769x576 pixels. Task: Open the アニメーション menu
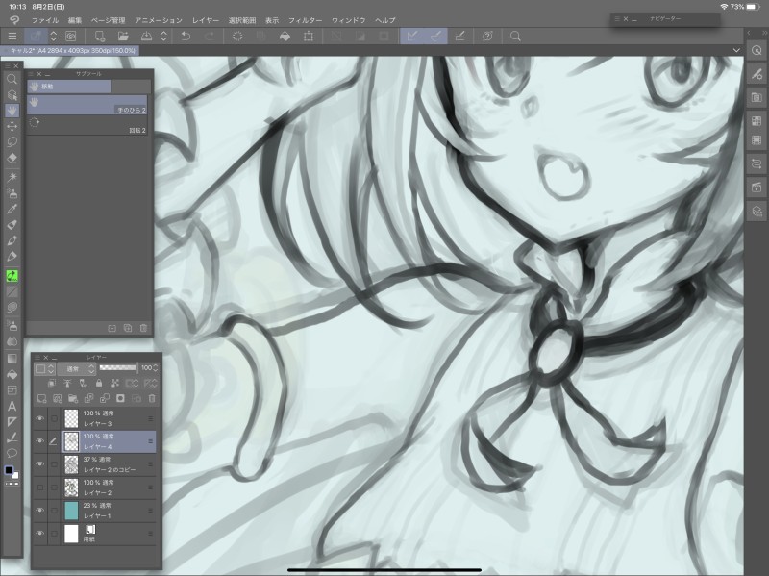[x=159, y=20]
